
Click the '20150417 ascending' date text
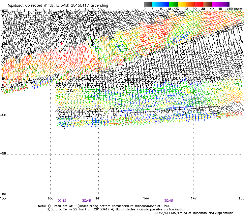tap(89, 6)
